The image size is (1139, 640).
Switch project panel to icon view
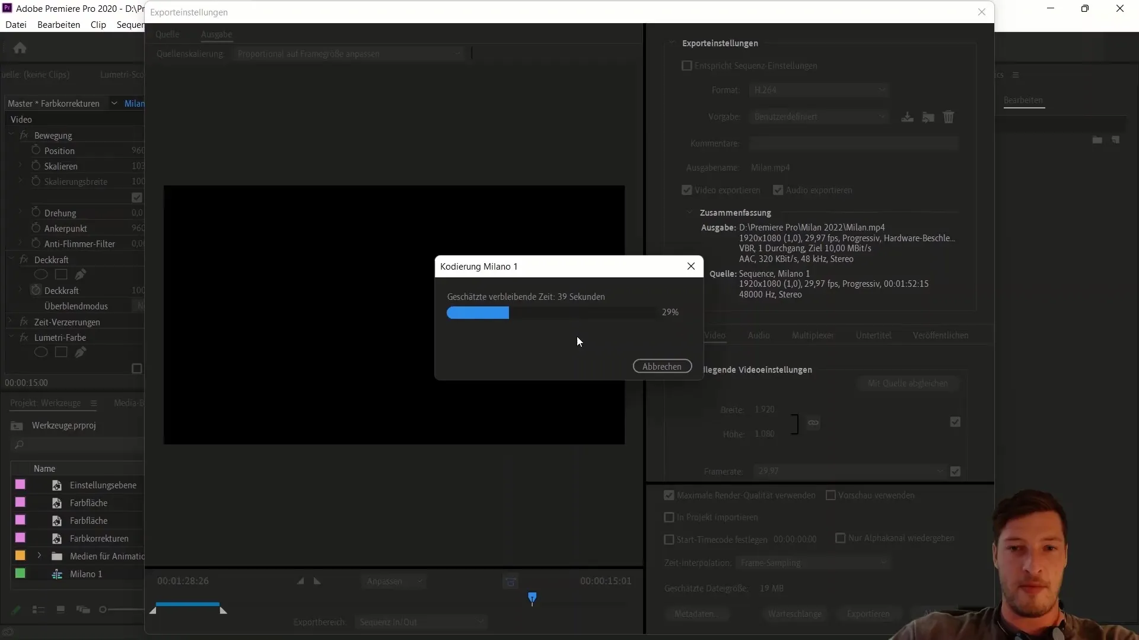pyautogui.click(x=61, y=610)
